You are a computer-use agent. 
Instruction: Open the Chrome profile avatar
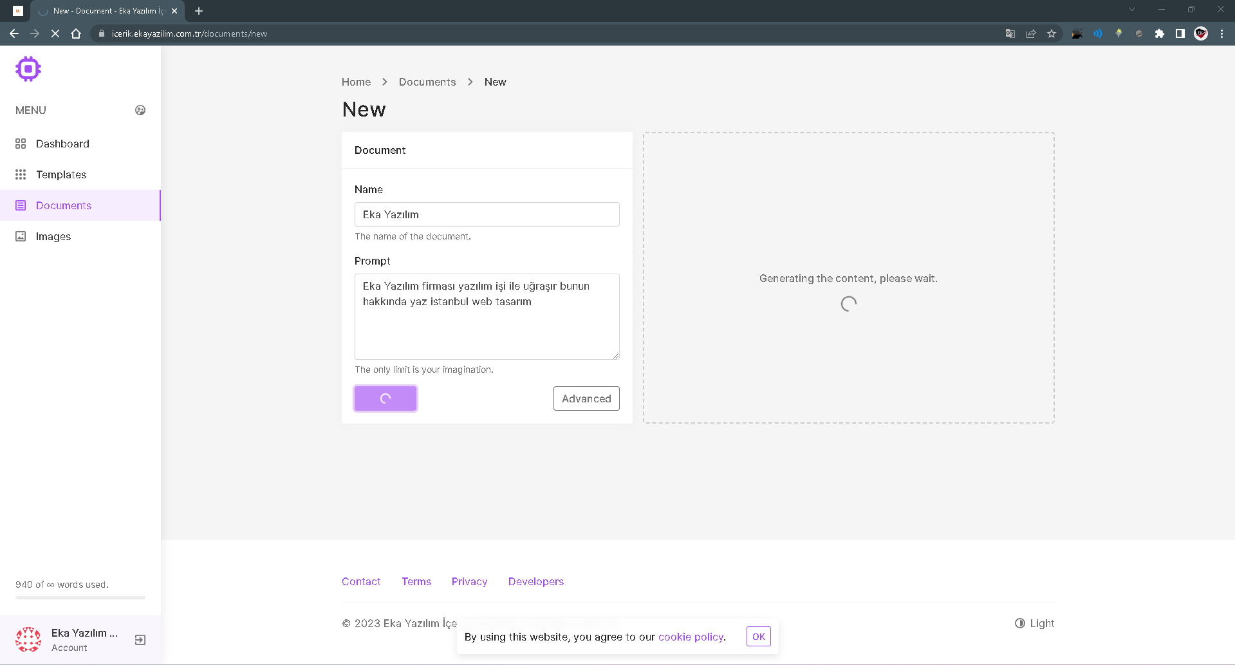1201,33
